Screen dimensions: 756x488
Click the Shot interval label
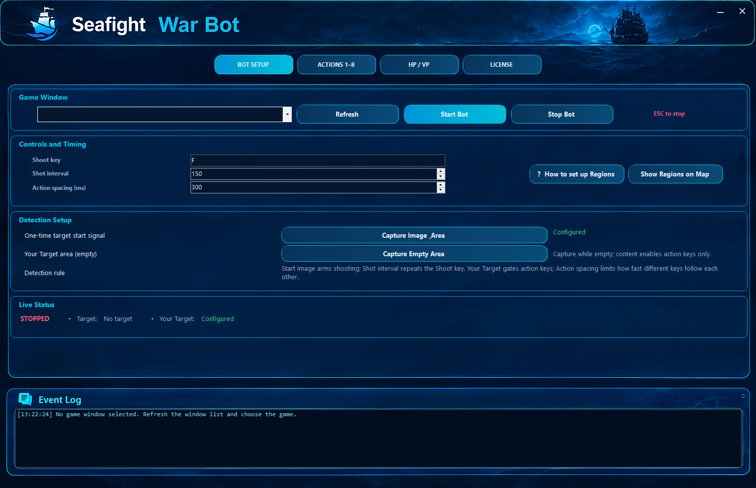[50, 173]
